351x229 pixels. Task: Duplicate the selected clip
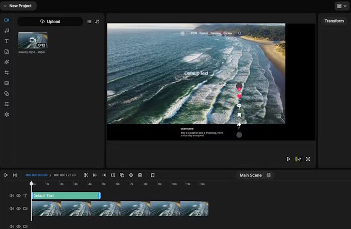click(x=122, y=175)
